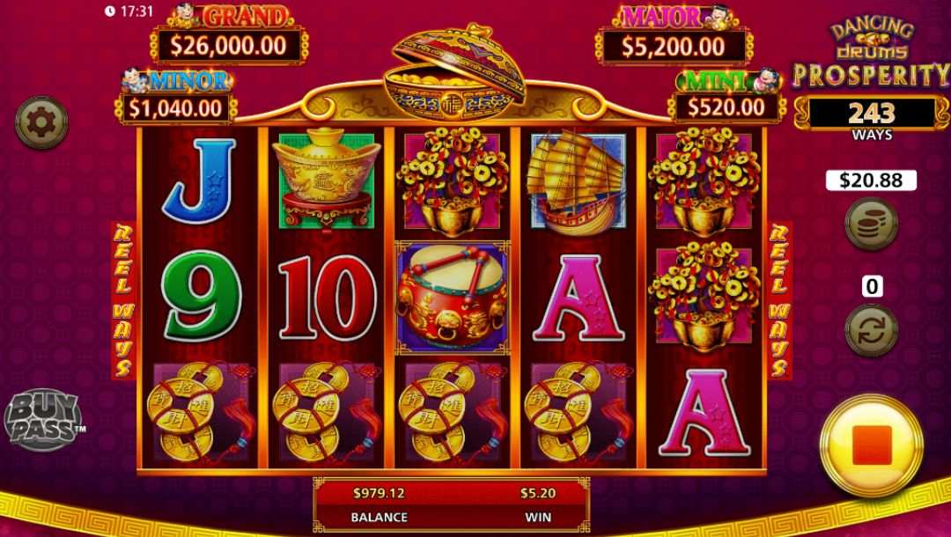Viewport: 951px width, 537px height.
Task: Select the red drum symbol on the middle reel
Action: (x=453, y=298)
